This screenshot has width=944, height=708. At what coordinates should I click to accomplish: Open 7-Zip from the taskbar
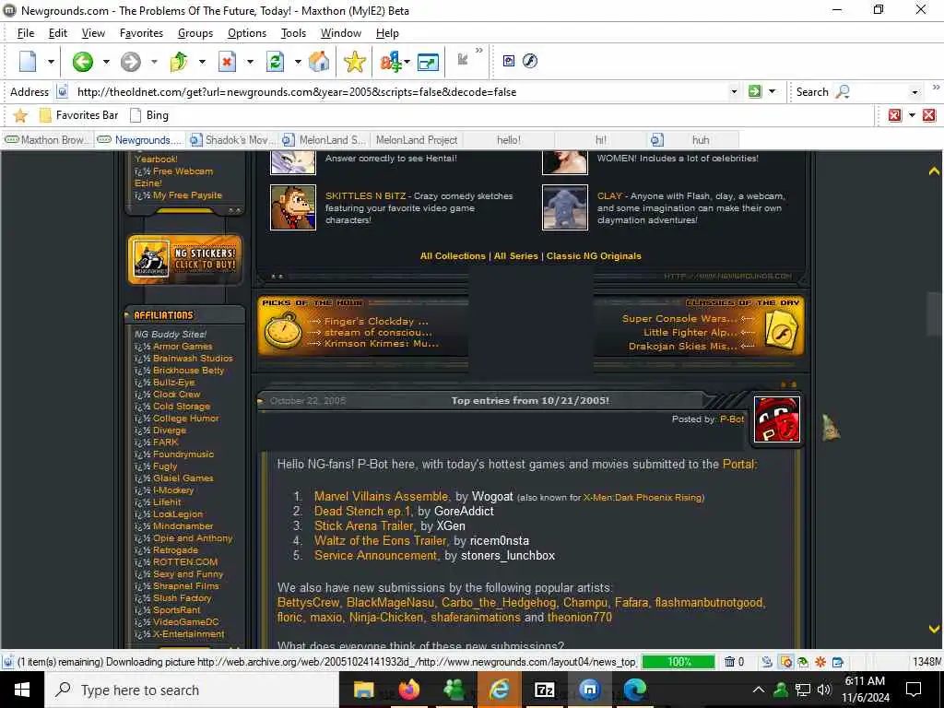point(544,690)
